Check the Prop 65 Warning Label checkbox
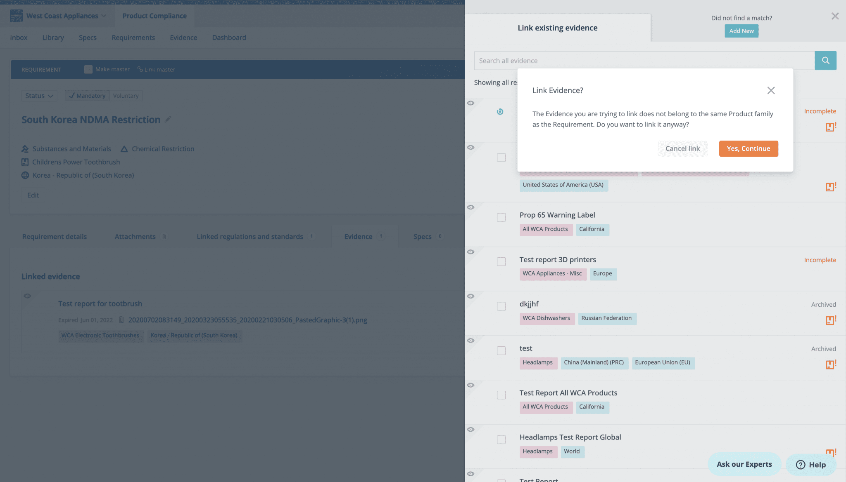The height and width of the screenshot is (482, 846). click(501, 217)
